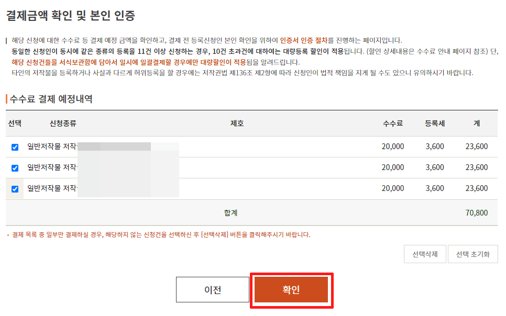
Task: Click the 수수료 결제 예정내역 section heading
Action: [51, 99]
